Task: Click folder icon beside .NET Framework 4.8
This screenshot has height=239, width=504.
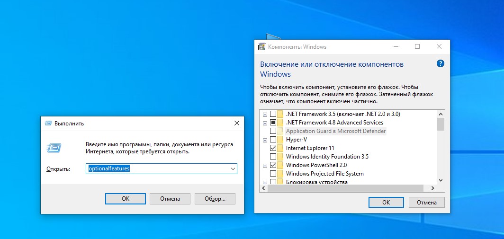Action: (280, 123)
